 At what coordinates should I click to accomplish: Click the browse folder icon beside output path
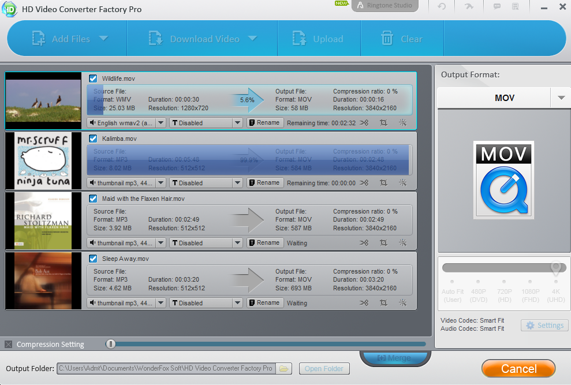[283, 368]
